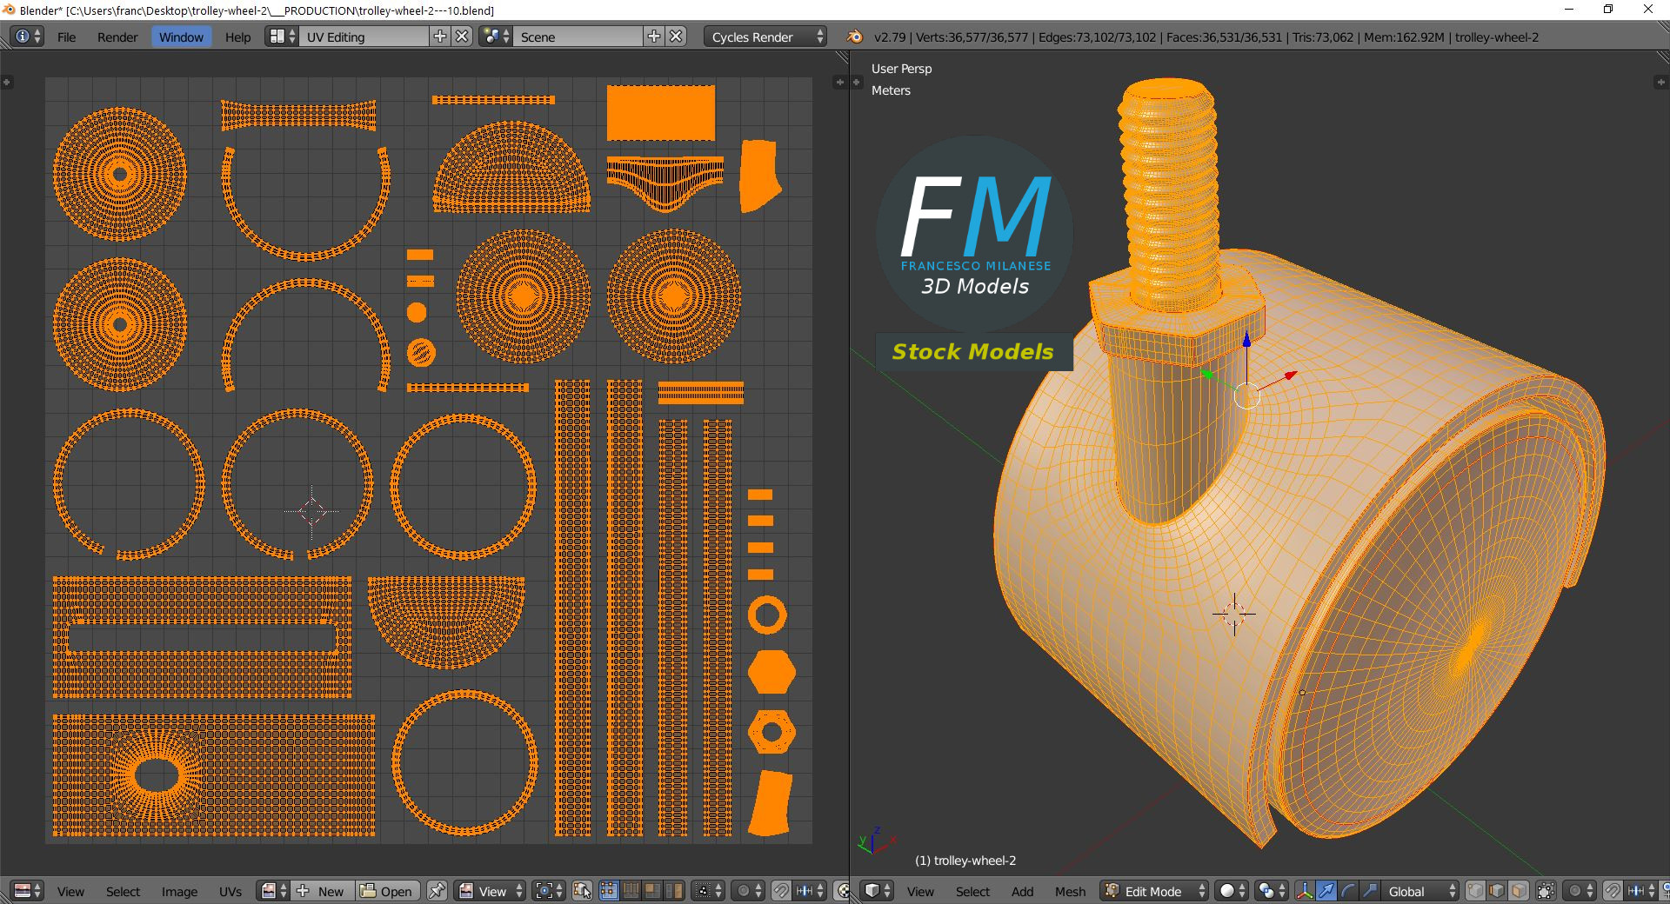Open the Cycles Render engine dropdown
1670x904 pixels.
[x=766, y=37]
